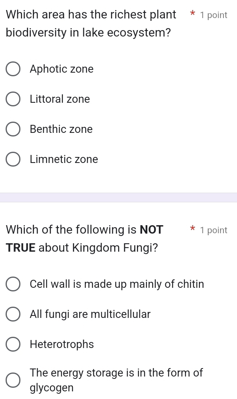Select the Aphotic zone radio button

pos(13,69)
